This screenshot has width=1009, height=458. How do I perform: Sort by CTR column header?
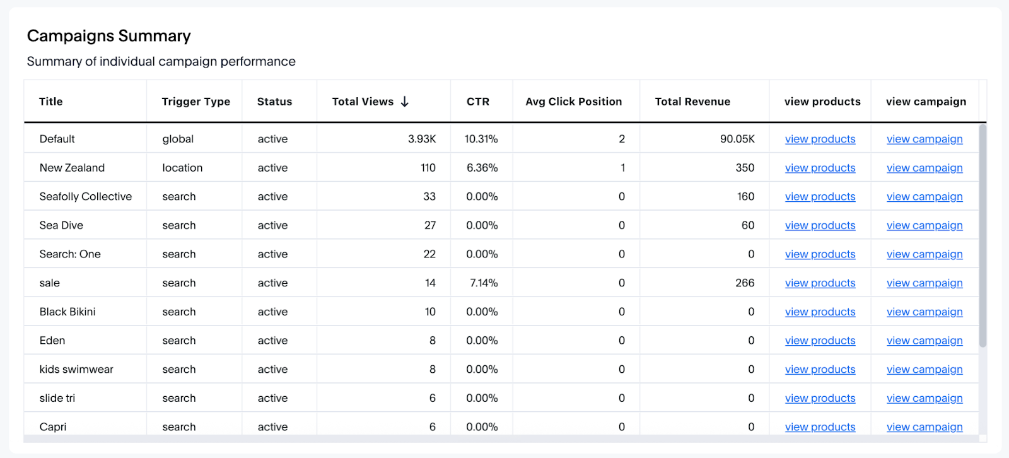coord(477,102)
